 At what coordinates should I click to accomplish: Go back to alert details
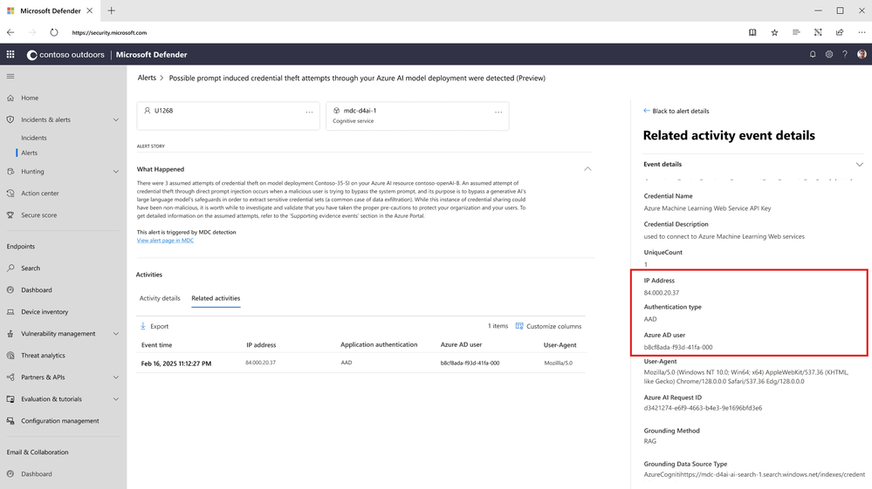tap(676, 111)
